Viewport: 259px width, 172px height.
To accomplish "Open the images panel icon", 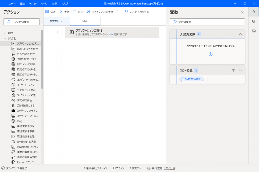I will [x=254, y=31].
